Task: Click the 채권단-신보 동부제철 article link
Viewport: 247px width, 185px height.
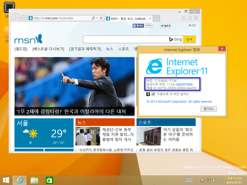Action: 118,135
